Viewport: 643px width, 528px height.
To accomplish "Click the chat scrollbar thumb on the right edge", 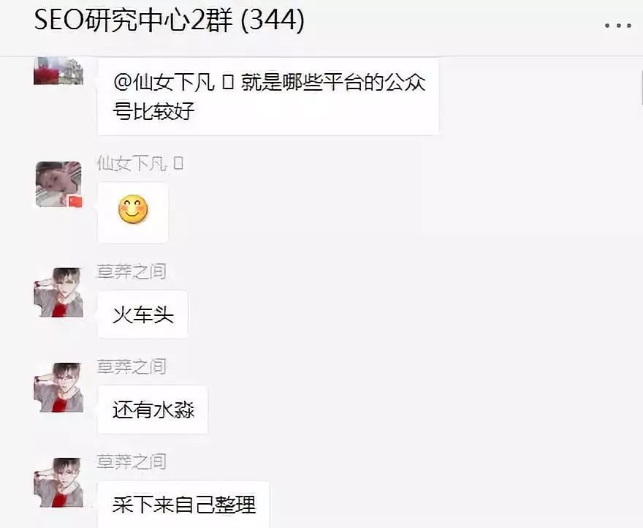I will tap(641, 87).
